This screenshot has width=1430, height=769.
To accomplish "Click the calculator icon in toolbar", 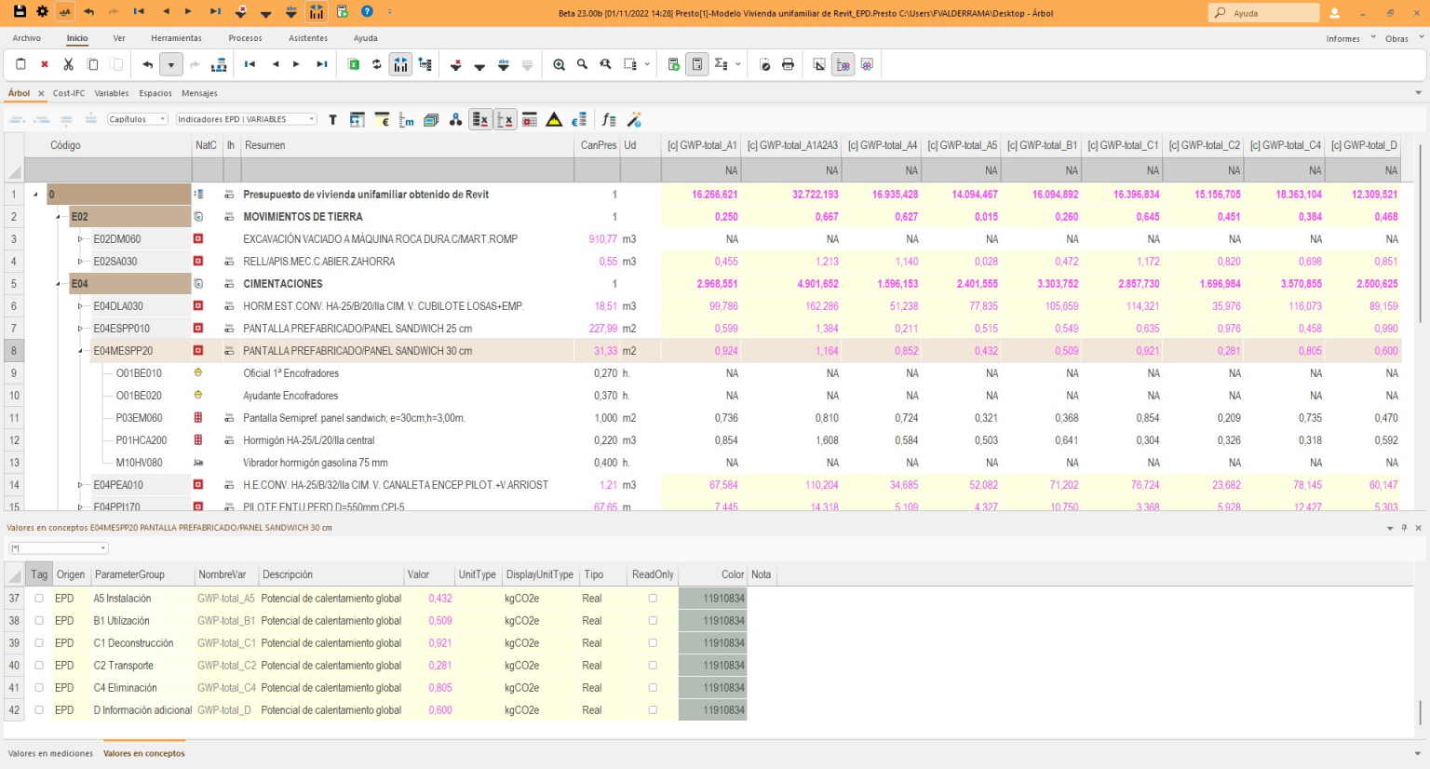I will (696, 65).
